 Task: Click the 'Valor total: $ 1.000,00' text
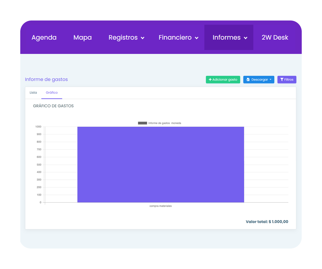point(267,222)
